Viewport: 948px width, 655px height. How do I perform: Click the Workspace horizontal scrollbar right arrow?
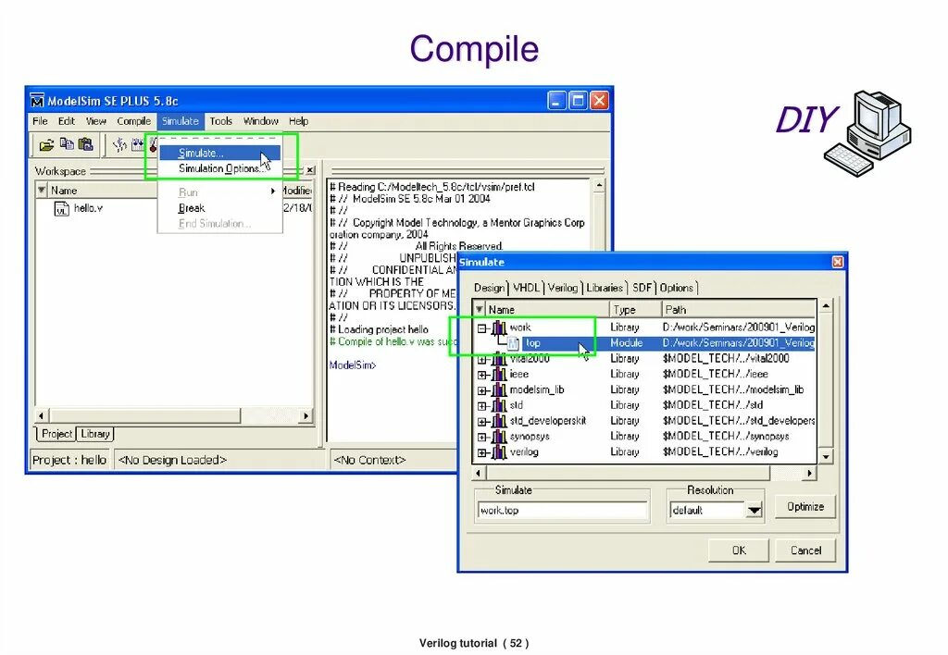click(x=306, y=415)
